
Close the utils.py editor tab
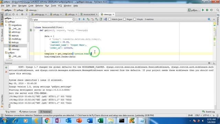(76, 14)
